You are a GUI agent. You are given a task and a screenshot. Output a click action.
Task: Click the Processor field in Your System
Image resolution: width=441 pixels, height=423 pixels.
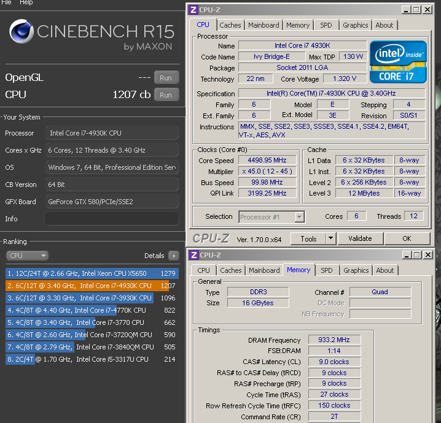(112, 133)
